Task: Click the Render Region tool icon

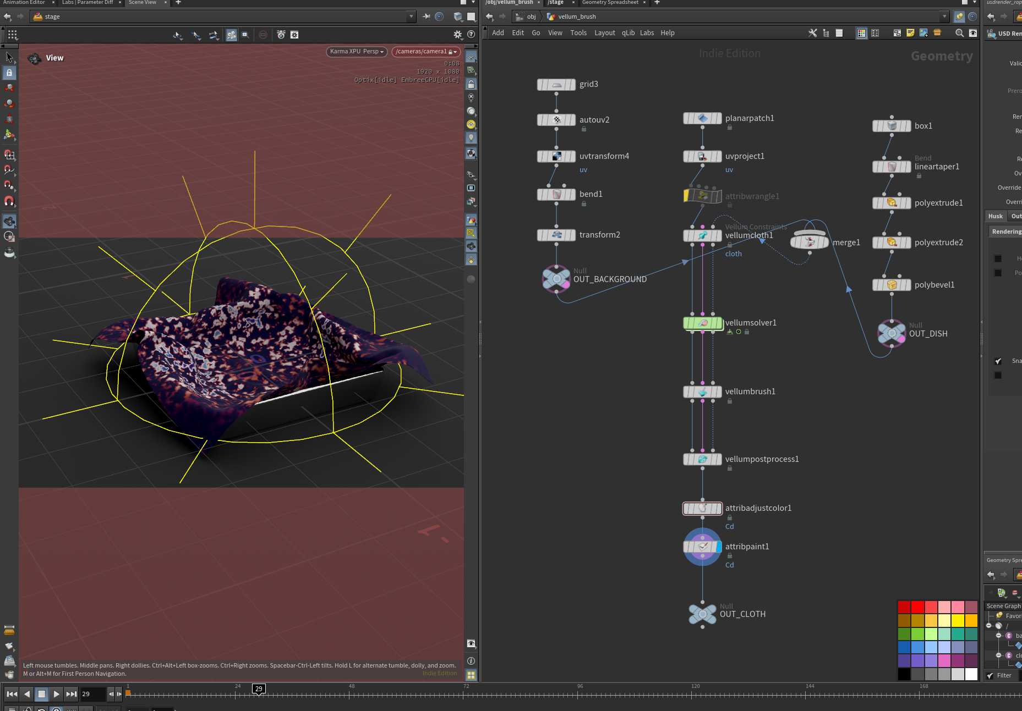Action: click(x=9, y=236)
